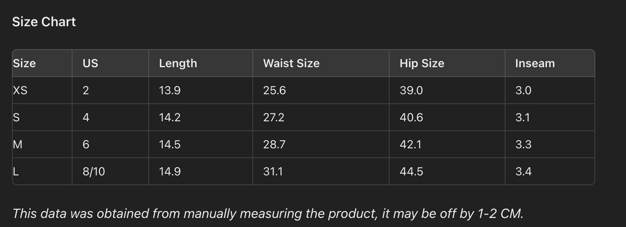Select the L size row label
Screen dimensions: 626x227
16,172
